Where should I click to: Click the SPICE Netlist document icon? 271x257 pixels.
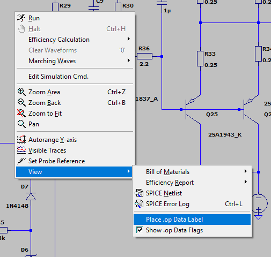point(139,193)
